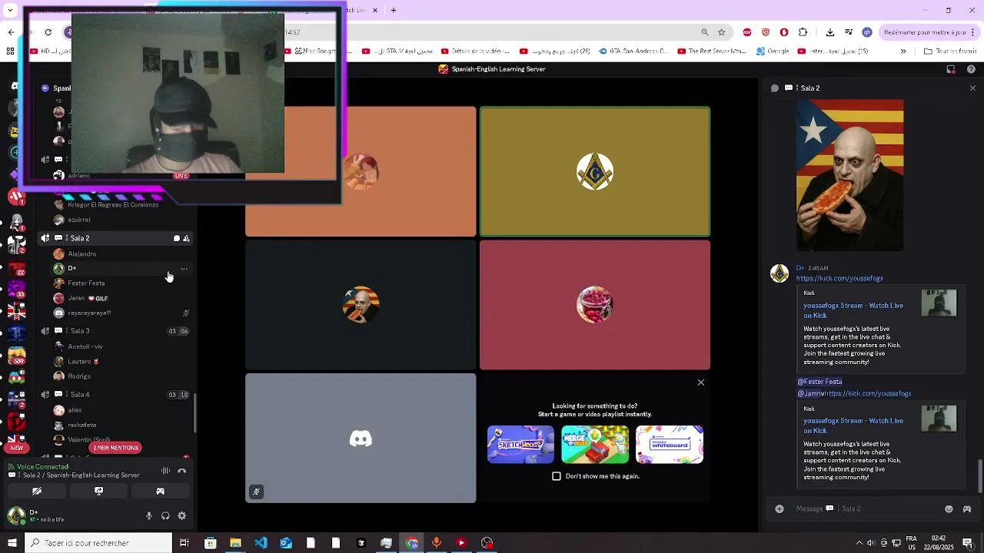
Task: Open youssefogx Stream title in first embed
Action: (853, 310)
